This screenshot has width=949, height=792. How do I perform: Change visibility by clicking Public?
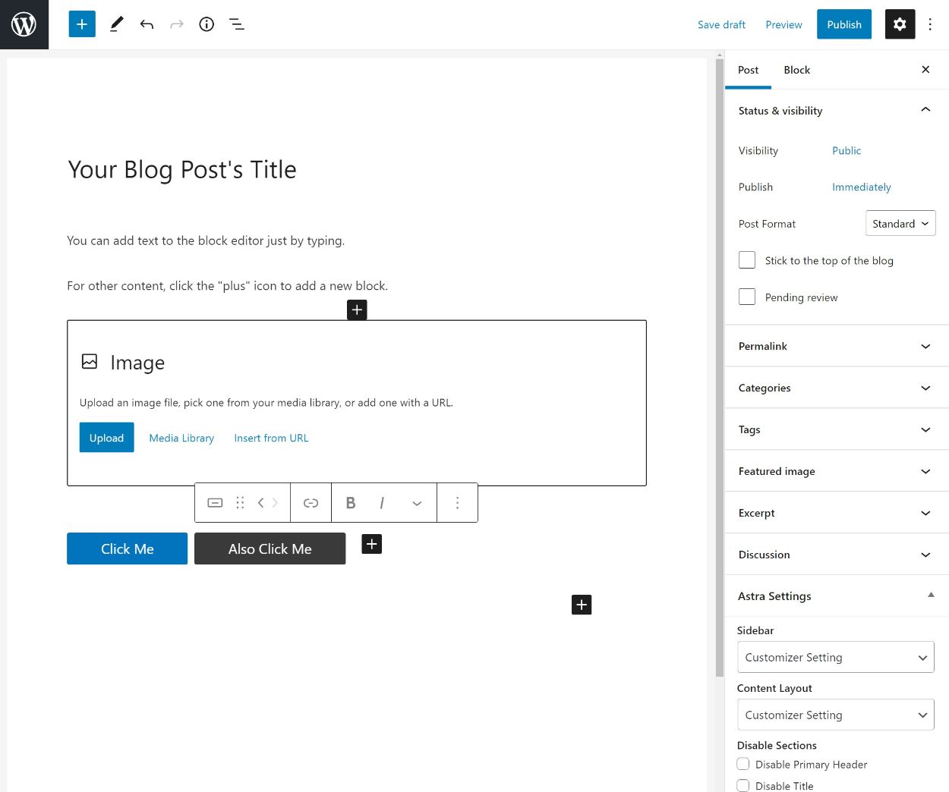(847, 150)
